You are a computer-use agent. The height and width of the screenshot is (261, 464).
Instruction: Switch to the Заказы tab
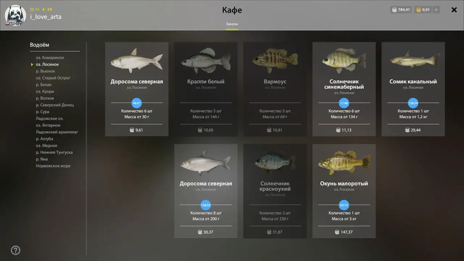coord(232,24)
